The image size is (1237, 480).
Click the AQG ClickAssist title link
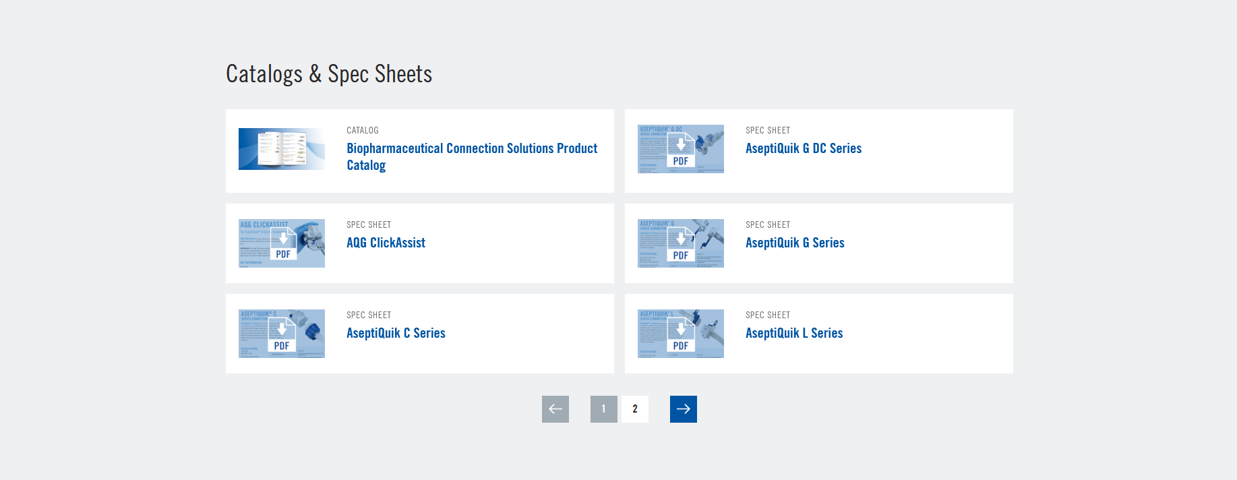[386, 243]
